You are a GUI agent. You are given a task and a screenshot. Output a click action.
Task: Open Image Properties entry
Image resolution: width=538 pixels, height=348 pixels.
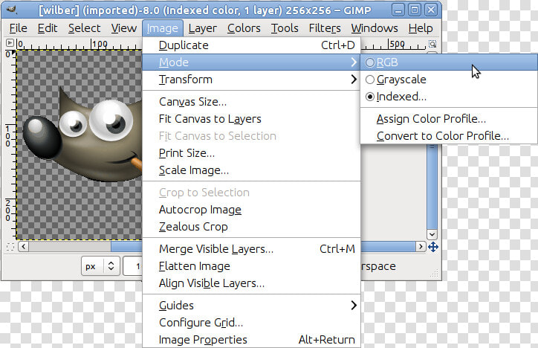click(251, 339)
